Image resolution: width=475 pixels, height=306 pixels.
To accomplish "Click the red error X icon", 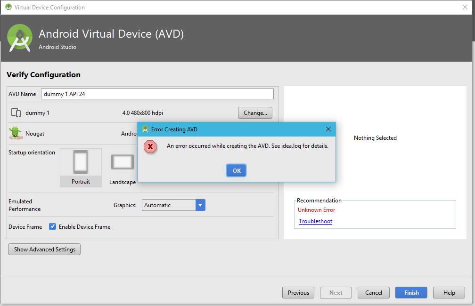I will click(150, 146).
